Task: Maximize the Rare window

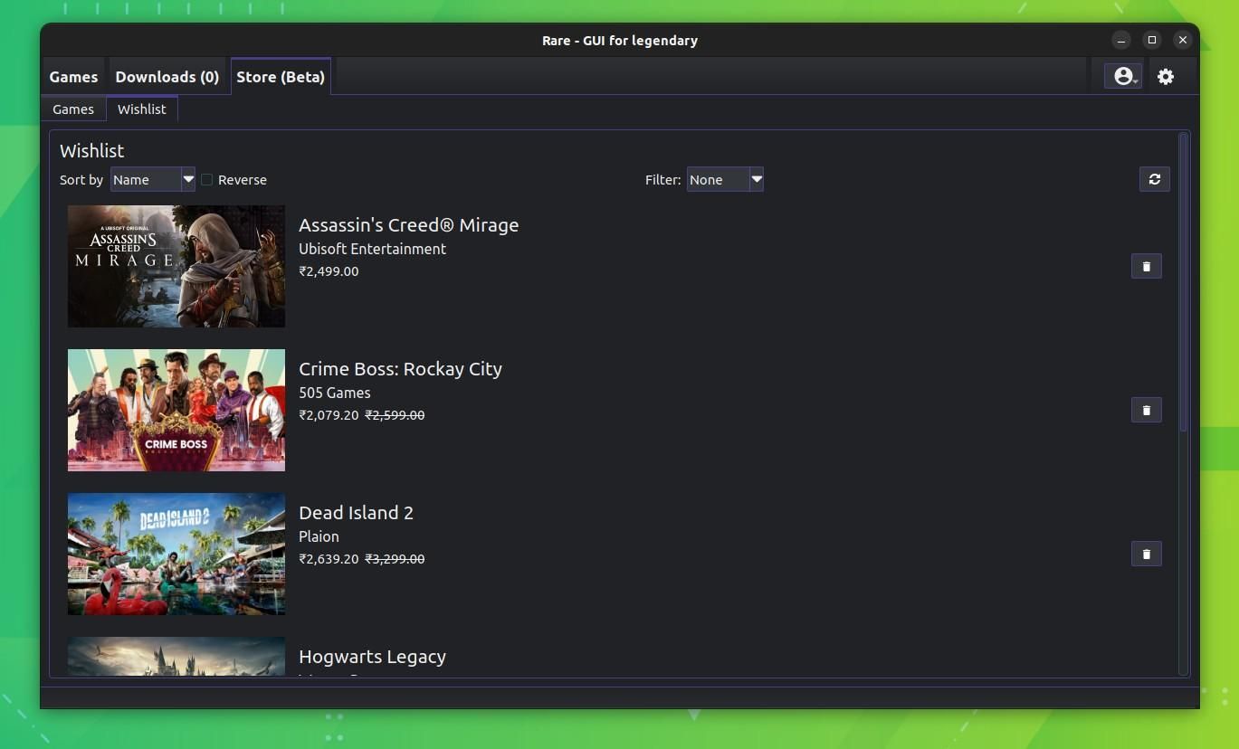Action: tap(1151, 40)
